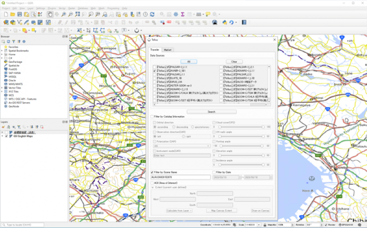The width and height of the screenshot is (367, 228).
Task: Click the messages log icon in status bar
Action: click(359, 225)
